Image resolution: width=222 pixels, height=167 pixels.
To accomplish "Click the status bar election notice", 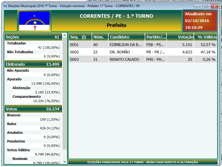I will (x=143, y=162).
